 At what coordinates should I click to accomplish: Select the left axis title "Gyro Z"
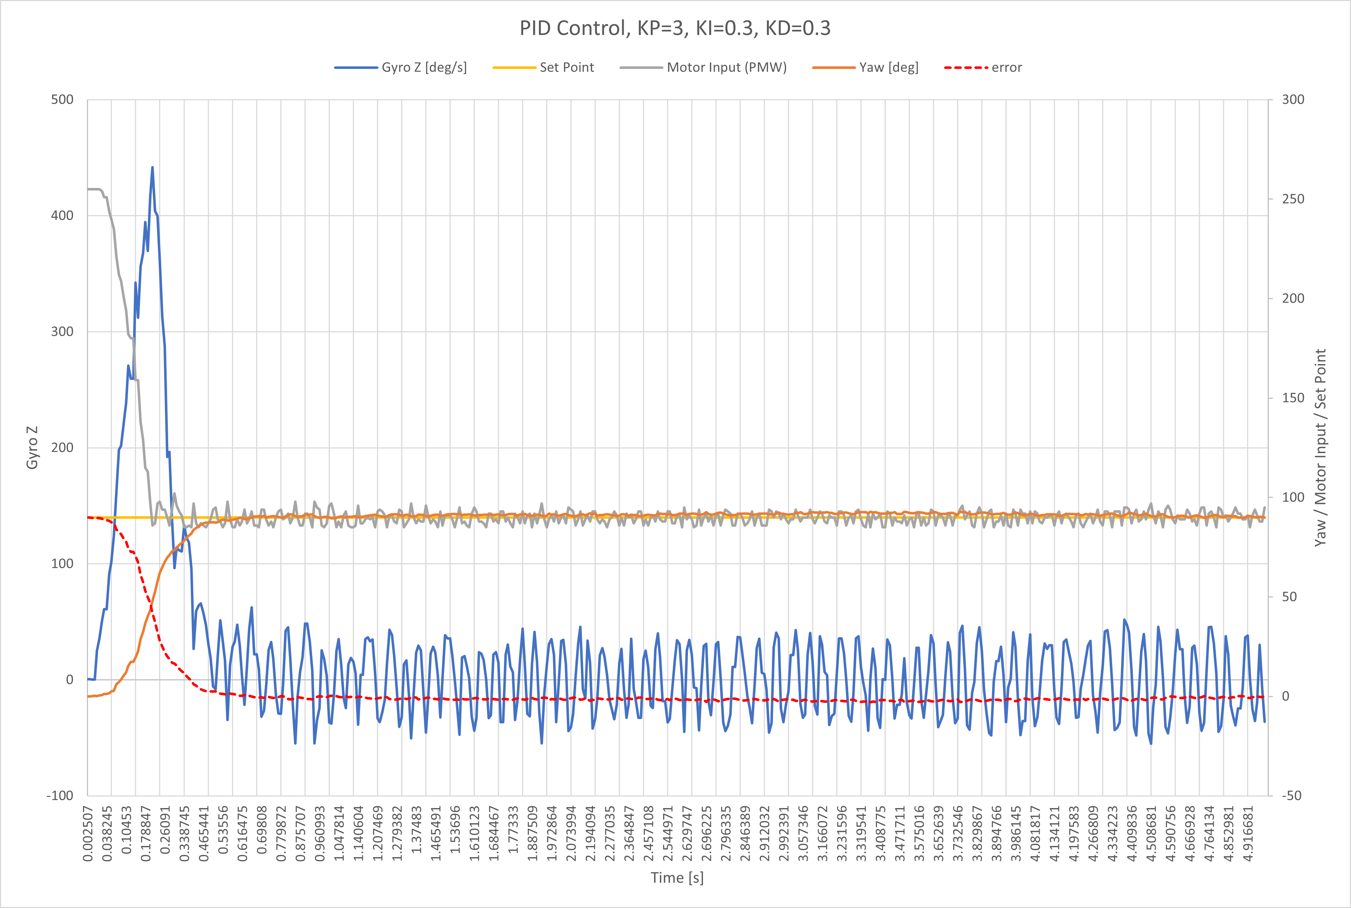coord(32,448)
